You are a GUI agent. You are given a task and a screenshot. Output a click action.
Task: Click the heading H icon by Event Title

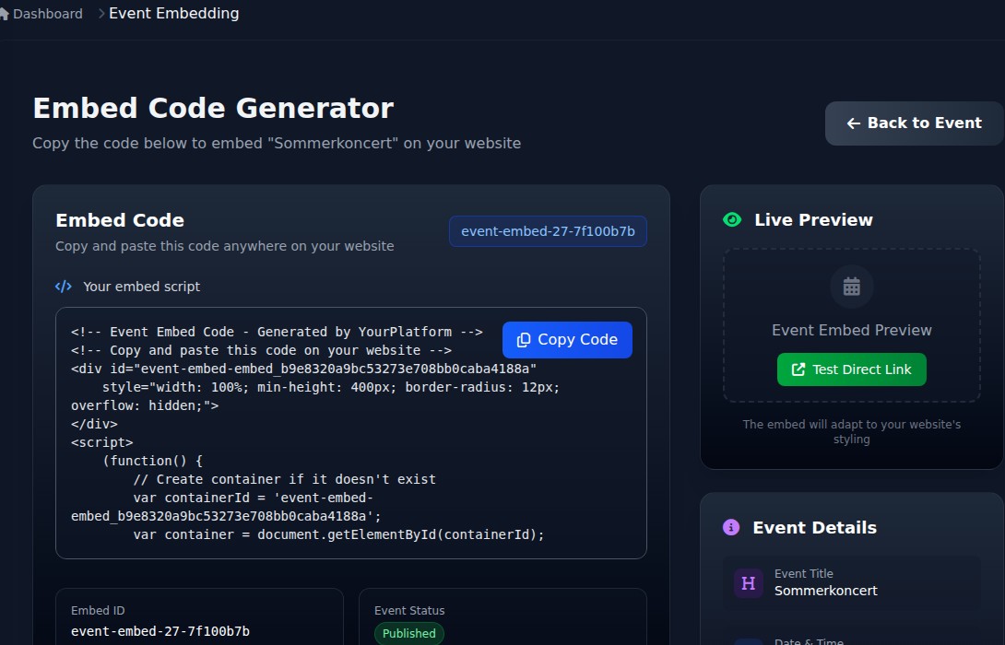748,583
